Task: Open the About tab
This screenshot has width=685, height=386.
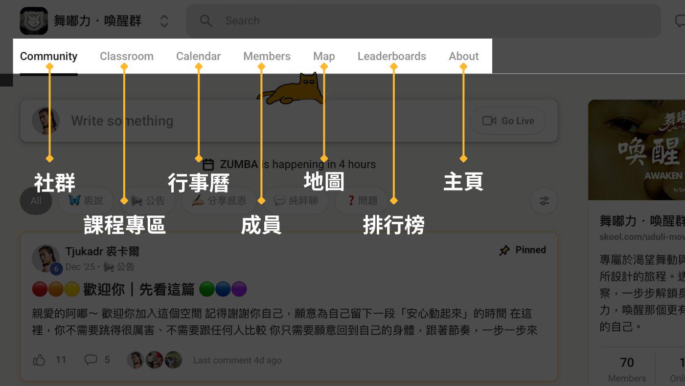Action: pyautogui.click(x=463, y=56)
